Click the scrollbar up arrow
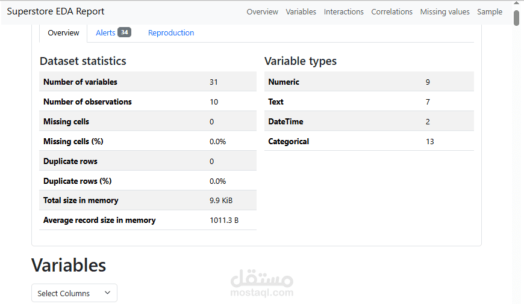 [x=516, y=4]
